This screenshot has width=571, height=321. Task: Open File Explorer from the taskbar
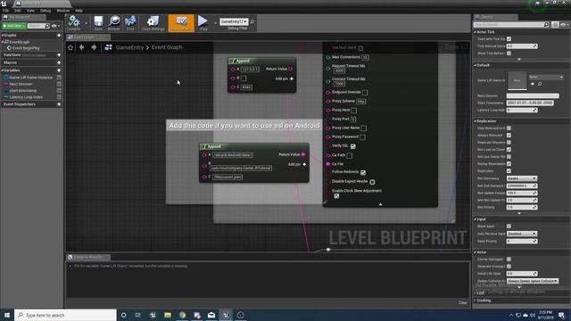click(168, 315)
